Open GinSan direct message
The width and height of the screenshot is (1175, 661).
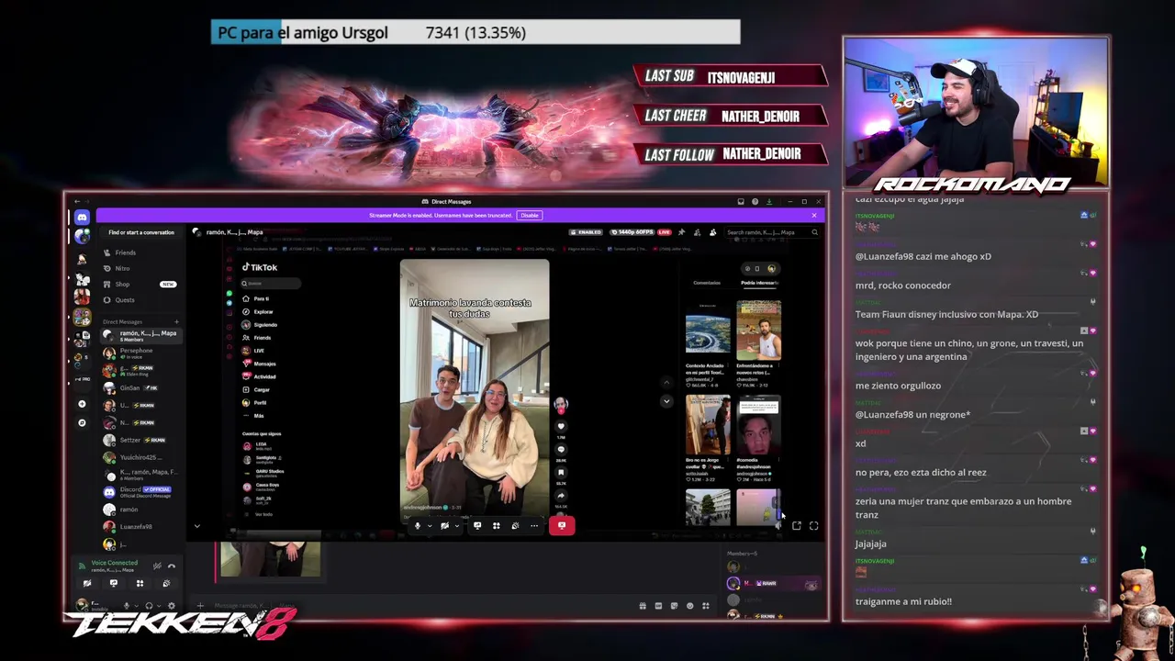(x=140, y=387)
